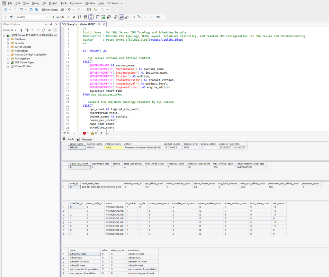Click Specify Values for Template Parameters icon
Screen dimensions: 329x277
[158, 17]
